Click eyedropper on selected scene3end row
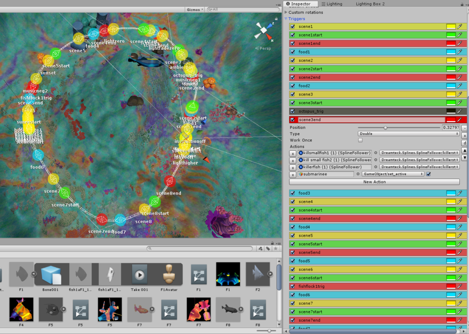Image resolution: width=469 pixels, height=334 pixels. [460, 119]
